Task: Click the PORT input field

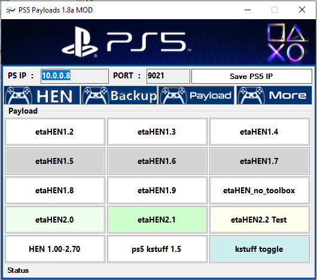Action: (168, 76)
